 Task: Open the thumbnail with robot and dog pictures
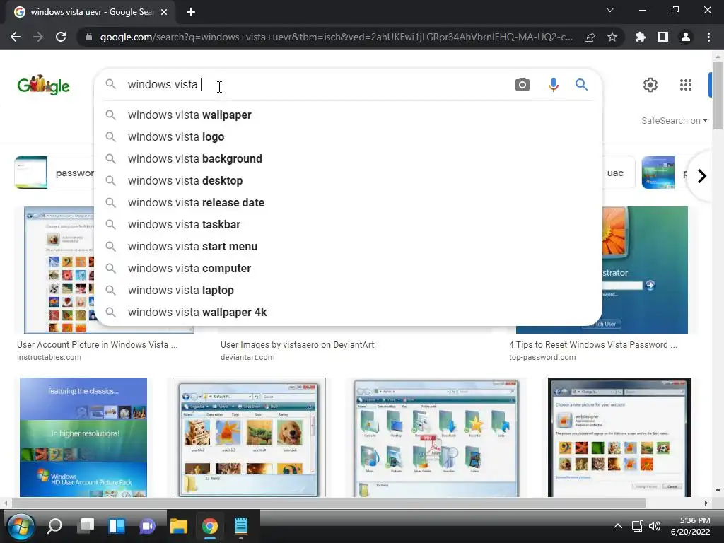click(249, 437)
